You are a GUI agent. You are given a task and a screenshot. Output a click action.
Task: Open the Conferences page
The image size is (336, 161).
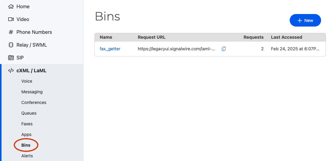coord(34,102)
